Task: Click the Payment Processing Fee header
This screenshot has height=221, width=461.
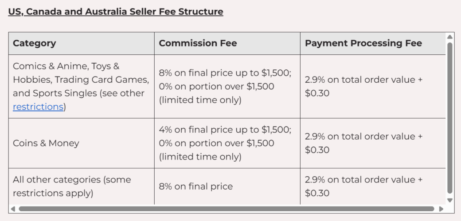Action: 373,43
